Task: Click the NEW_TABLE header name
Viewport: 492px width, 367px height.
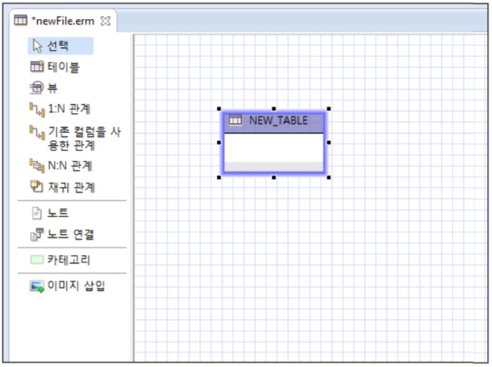Action: [278, 120]
